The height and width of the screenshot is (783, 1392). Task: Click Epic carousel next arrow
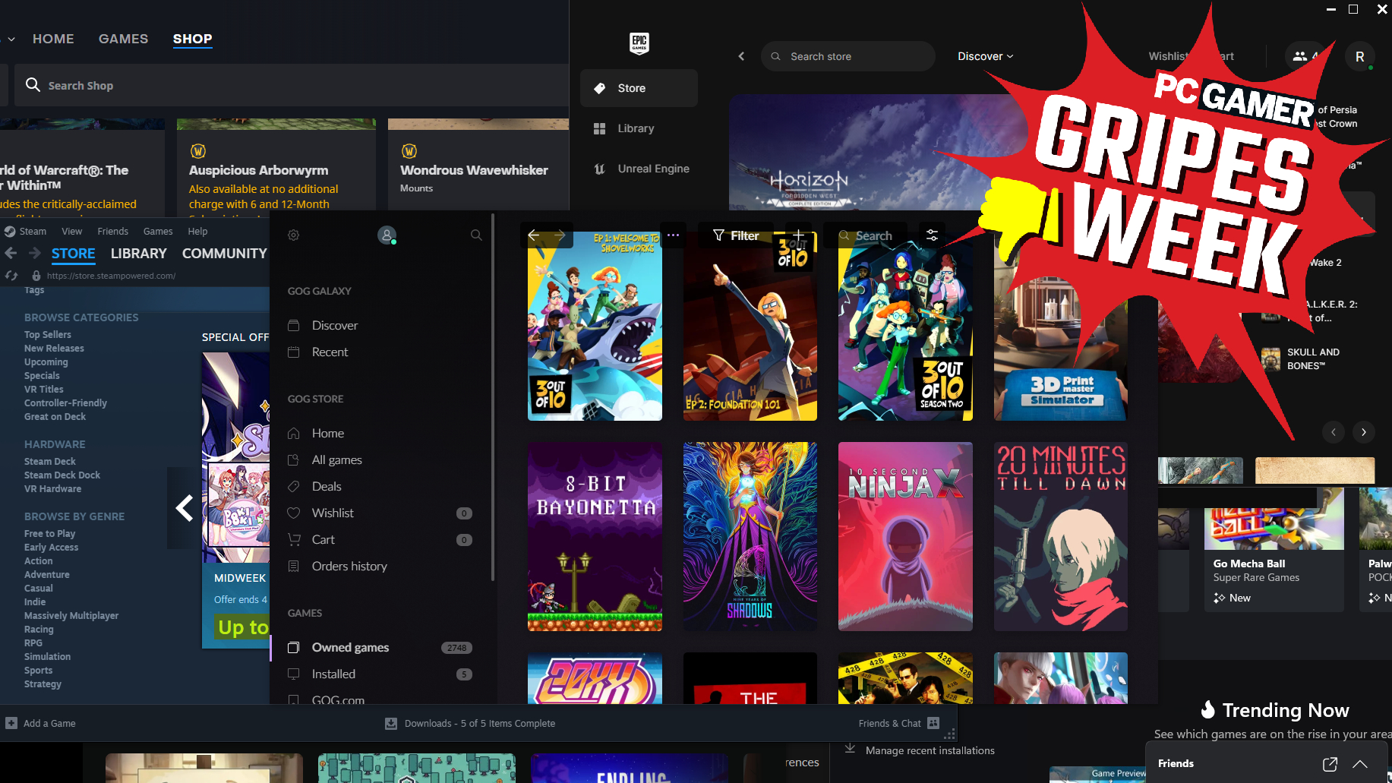[x=1364, y=432]
